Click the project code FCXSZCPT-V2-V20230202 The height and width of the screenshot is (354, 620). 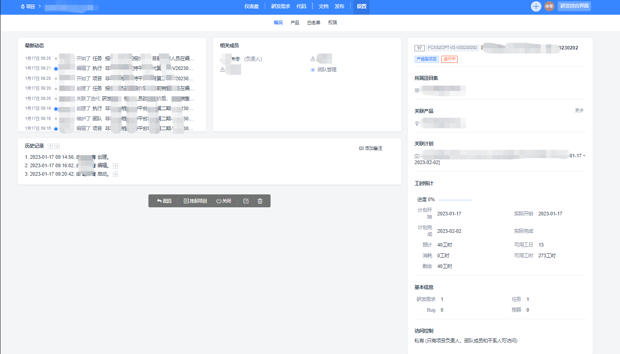(452, 48)
